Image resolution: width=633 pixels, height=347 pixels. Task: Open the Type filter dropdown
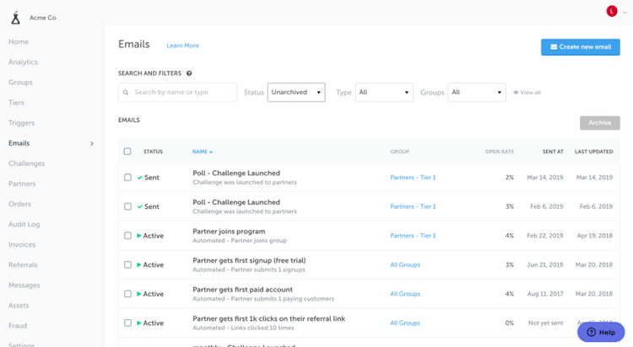pyautogui.click(x=384, y=93)
